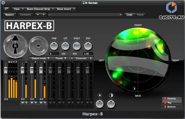Click the brightness knob below sun icon
185x119 pixels.
pyautogui.click(x=100, y=104)
